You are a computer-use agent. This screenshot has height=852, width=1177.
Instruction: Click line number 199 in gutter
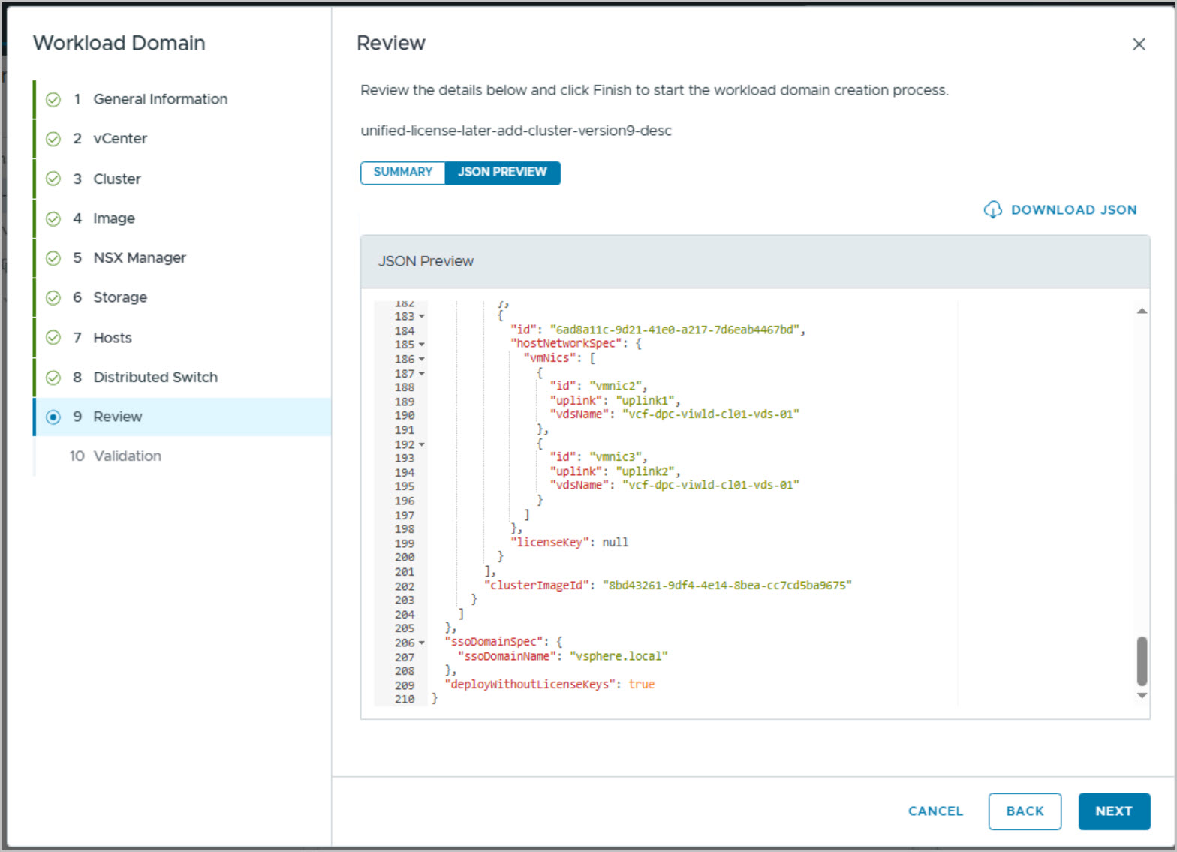pos(405,543)
